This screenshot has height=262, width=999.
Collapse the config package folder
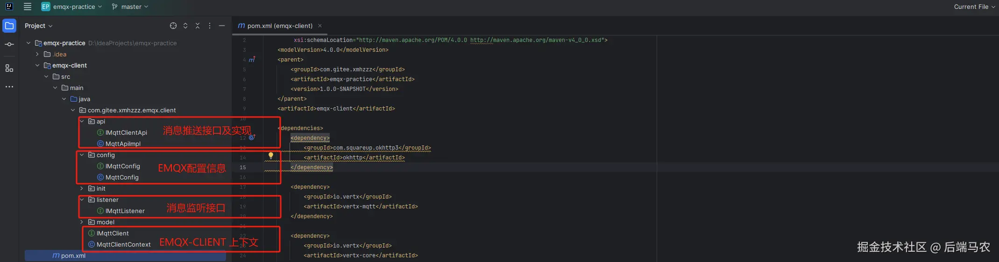[82, 155]
